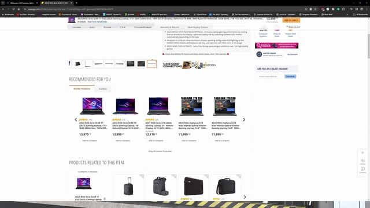Open the Specs section tab
Image resolution: width=370 pixels, height=208 pixels.
[x=92, y=27]
